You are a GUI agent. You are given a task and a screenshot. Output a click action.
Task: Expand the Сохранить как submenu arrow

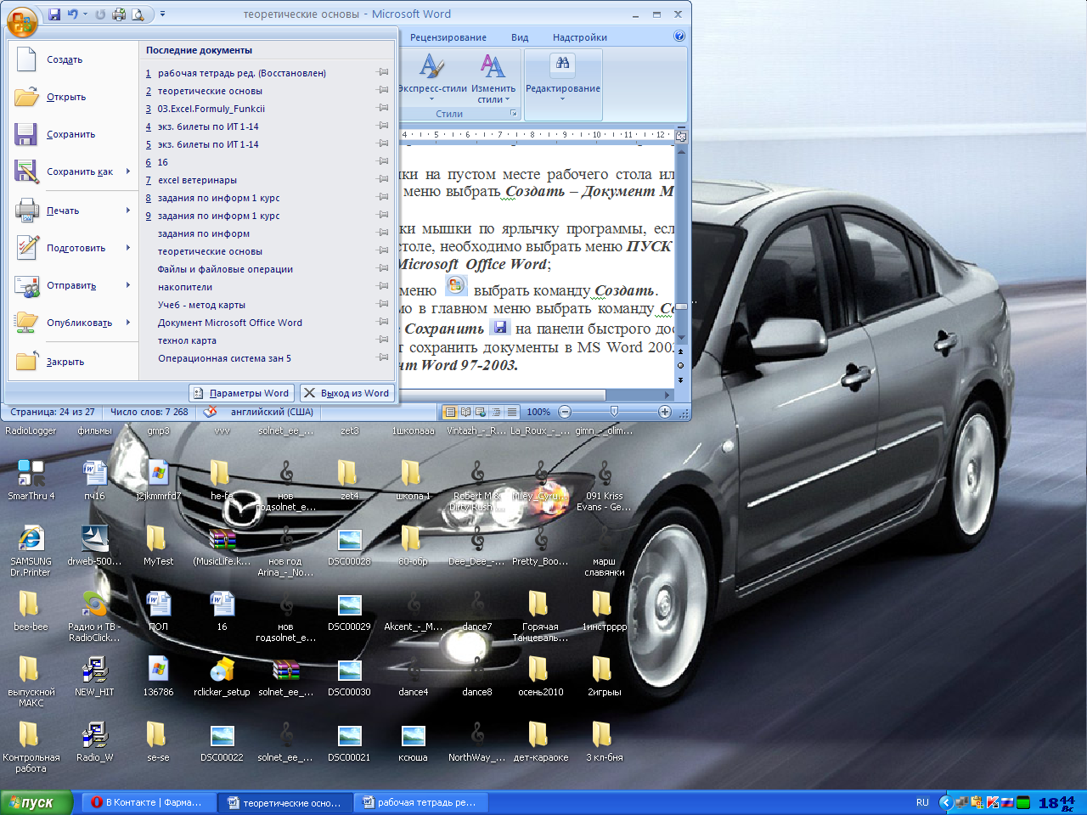(x=128, y=171)
